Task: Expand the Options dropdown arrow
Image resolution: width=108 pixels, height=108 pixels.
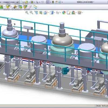Action: (x=62, y=2)
